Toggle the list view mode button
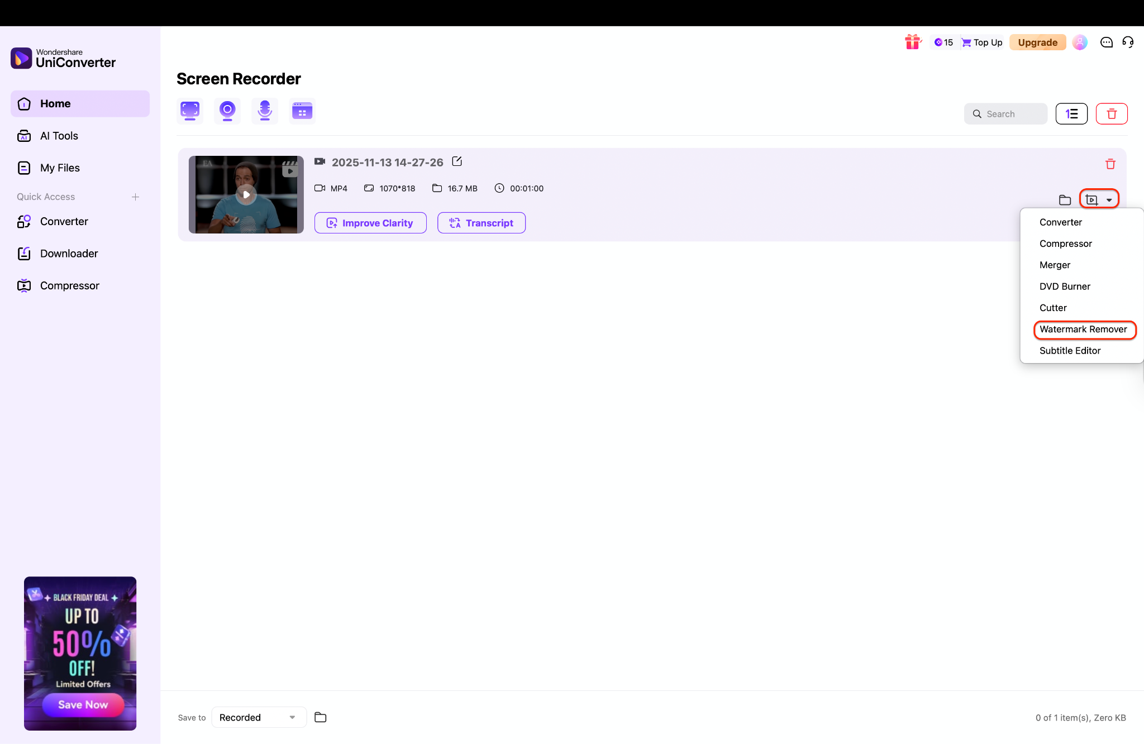Screen dimensions: 1144x744 (x=1071, y=114)
